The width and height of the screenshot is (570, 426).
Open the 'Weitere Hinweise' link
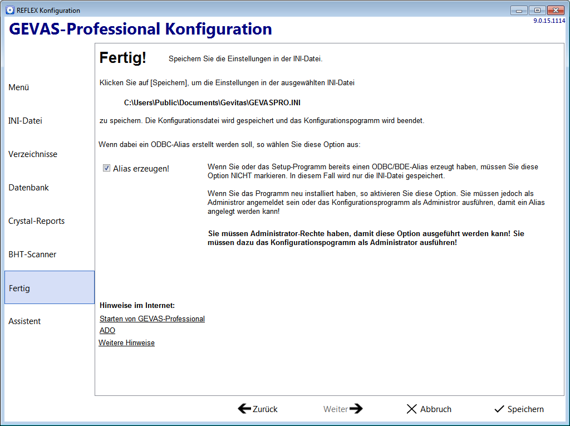point(126,342)
